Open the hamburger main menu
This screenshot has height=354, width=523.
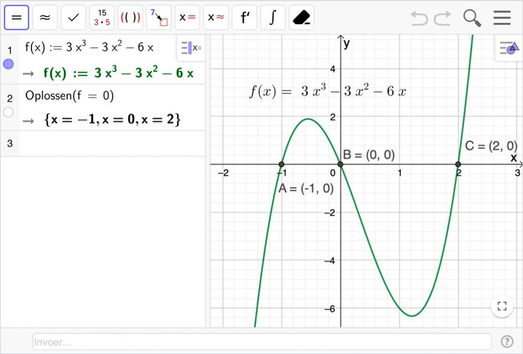click(x=502, y=18)
